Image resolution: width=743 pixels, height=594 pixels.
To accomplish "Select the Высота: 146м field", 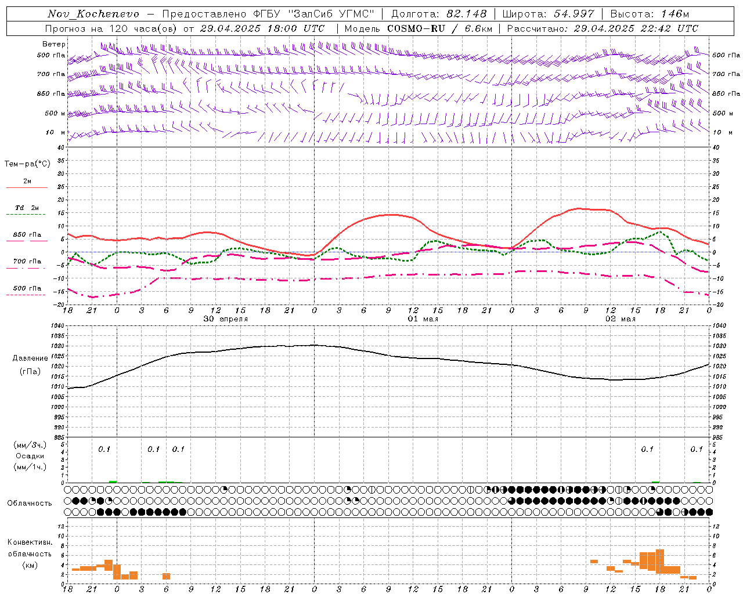I will coord(650,14).
